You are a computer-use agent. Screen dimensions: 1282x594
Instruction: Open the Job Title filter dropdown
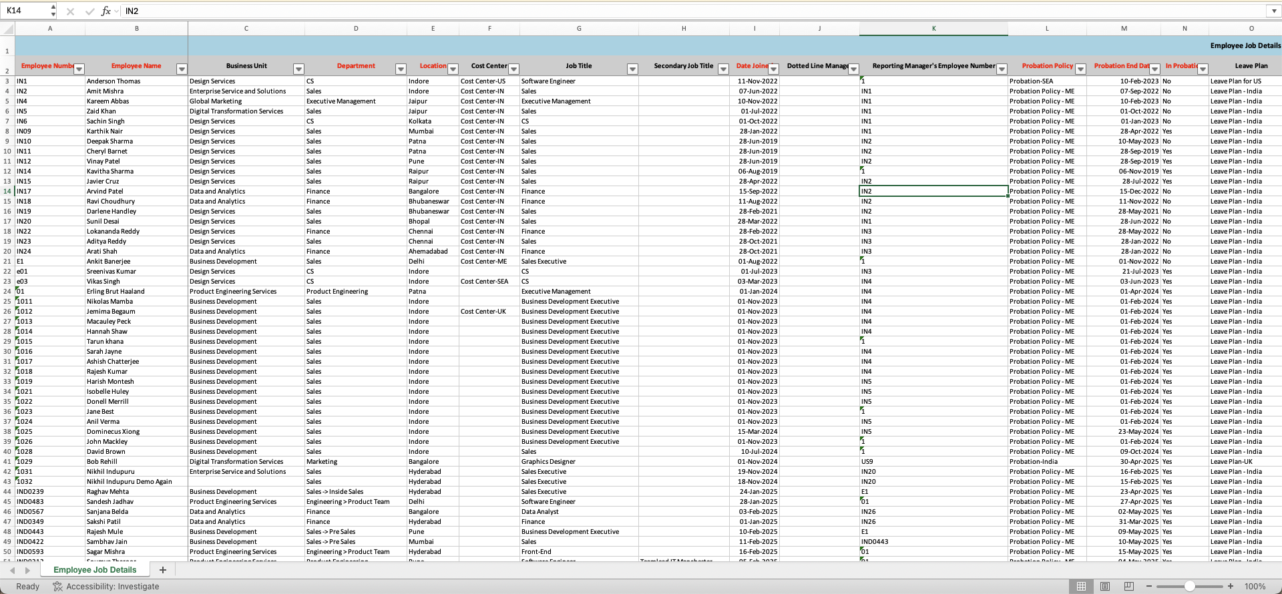[632, 69]
